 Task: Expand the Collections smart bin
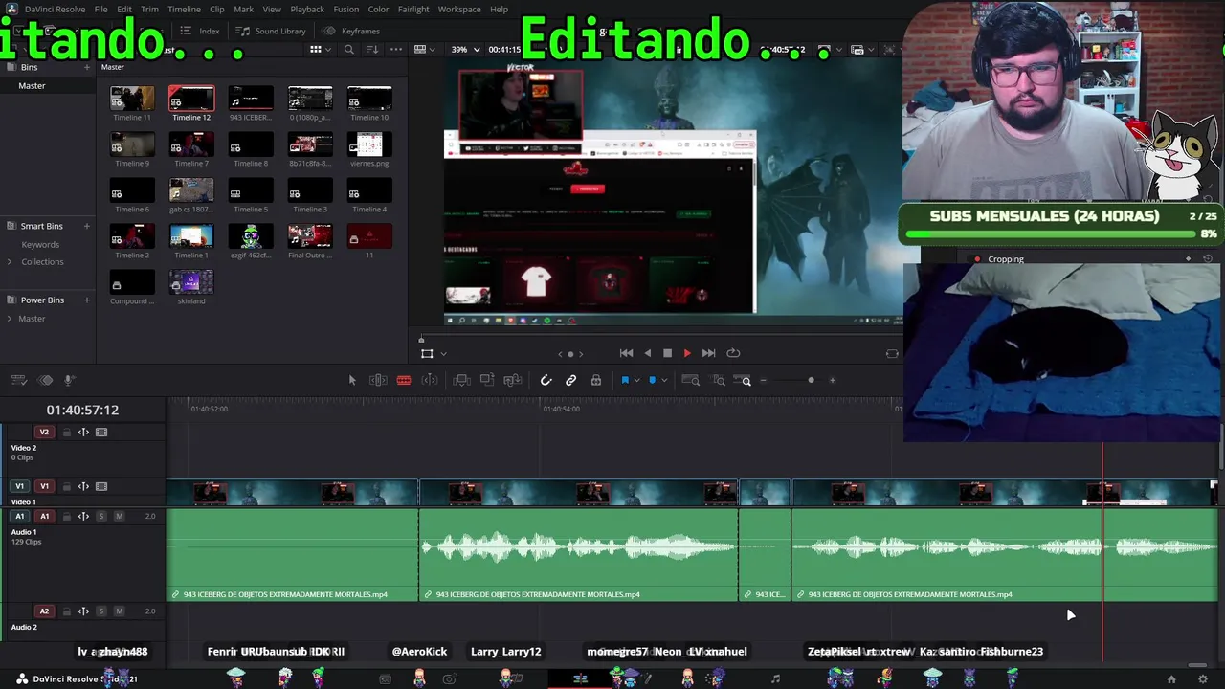pos(11,262)
